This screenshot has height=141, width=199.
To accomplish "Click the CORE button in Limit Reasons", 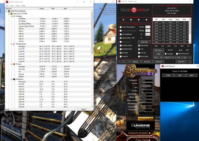I will [x=168, y=75].
